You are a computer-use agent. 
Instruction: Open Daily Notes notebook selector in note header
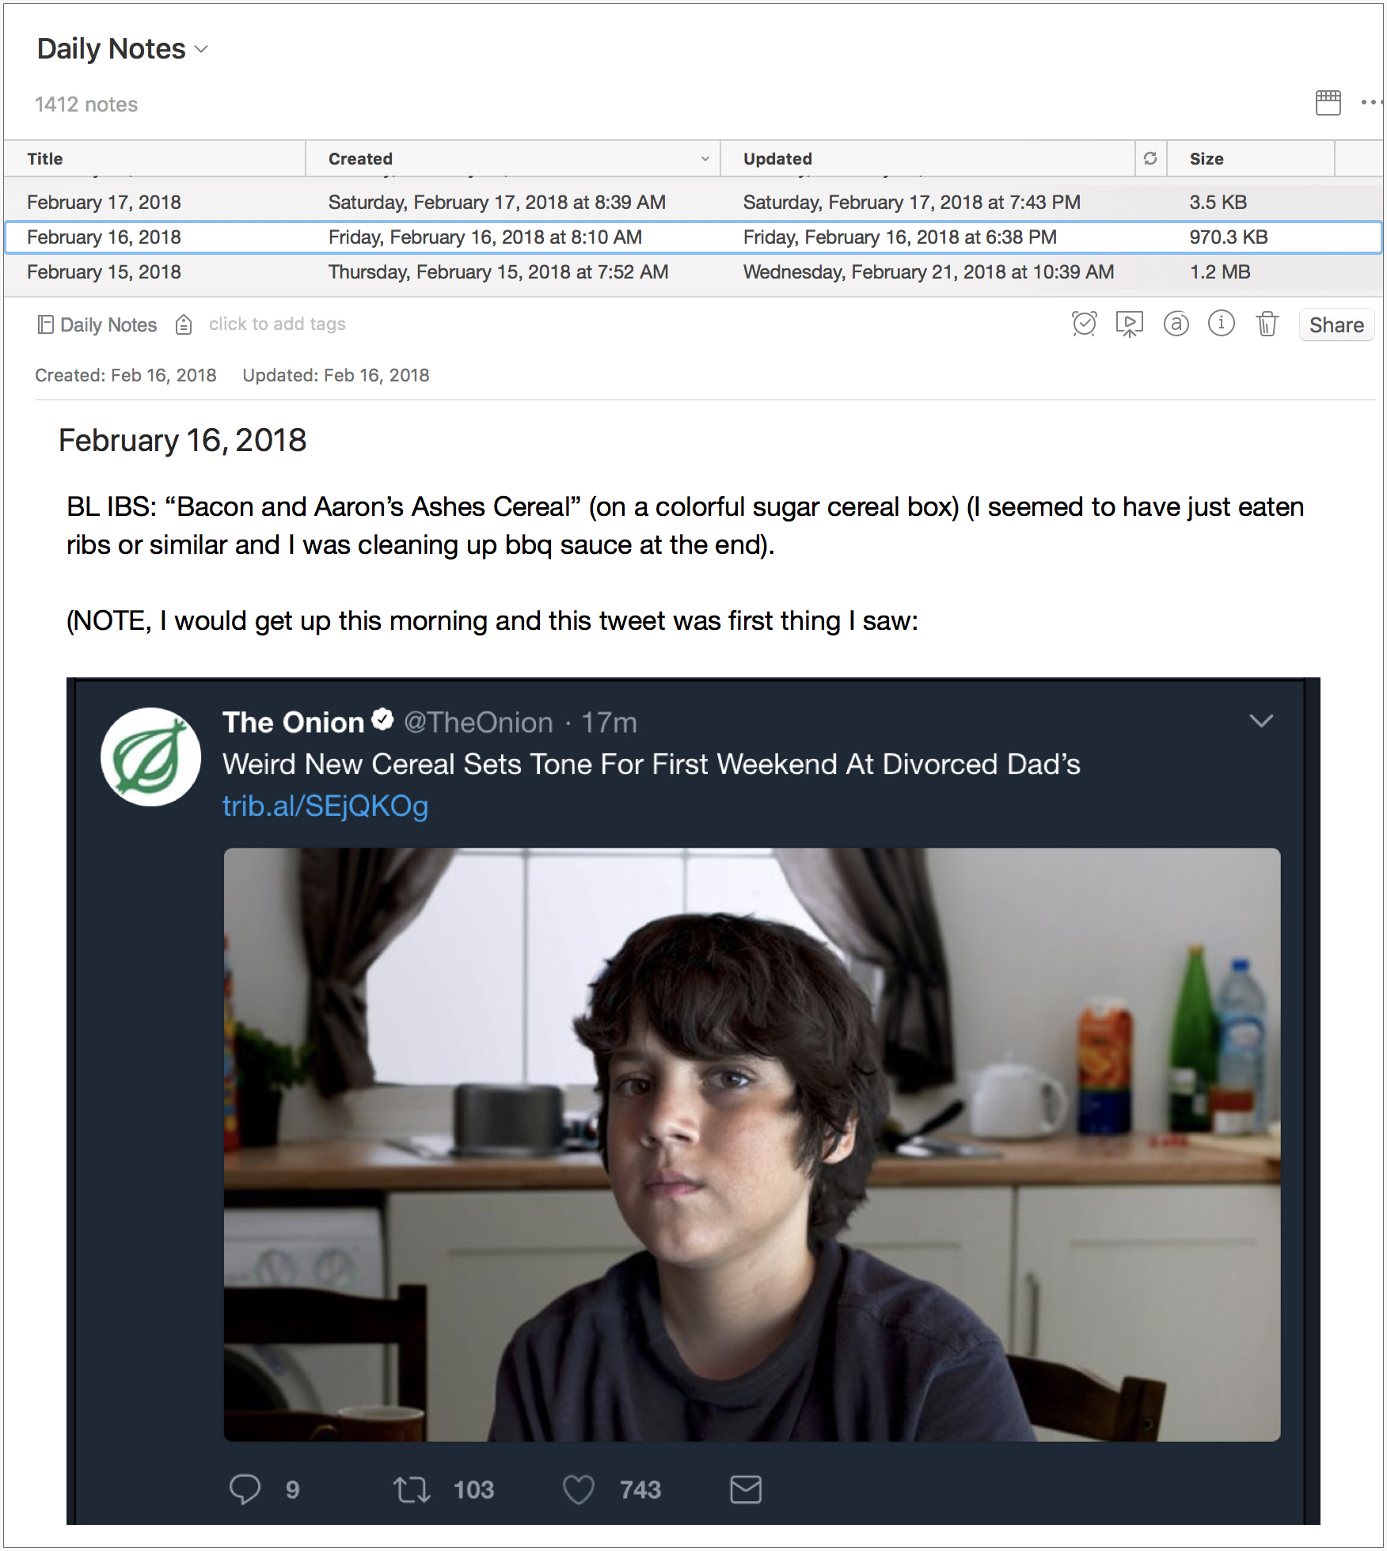97,324
